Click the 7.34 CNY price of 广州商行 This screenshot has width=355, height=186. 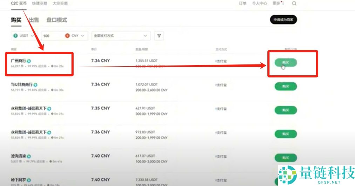[101, 60]
